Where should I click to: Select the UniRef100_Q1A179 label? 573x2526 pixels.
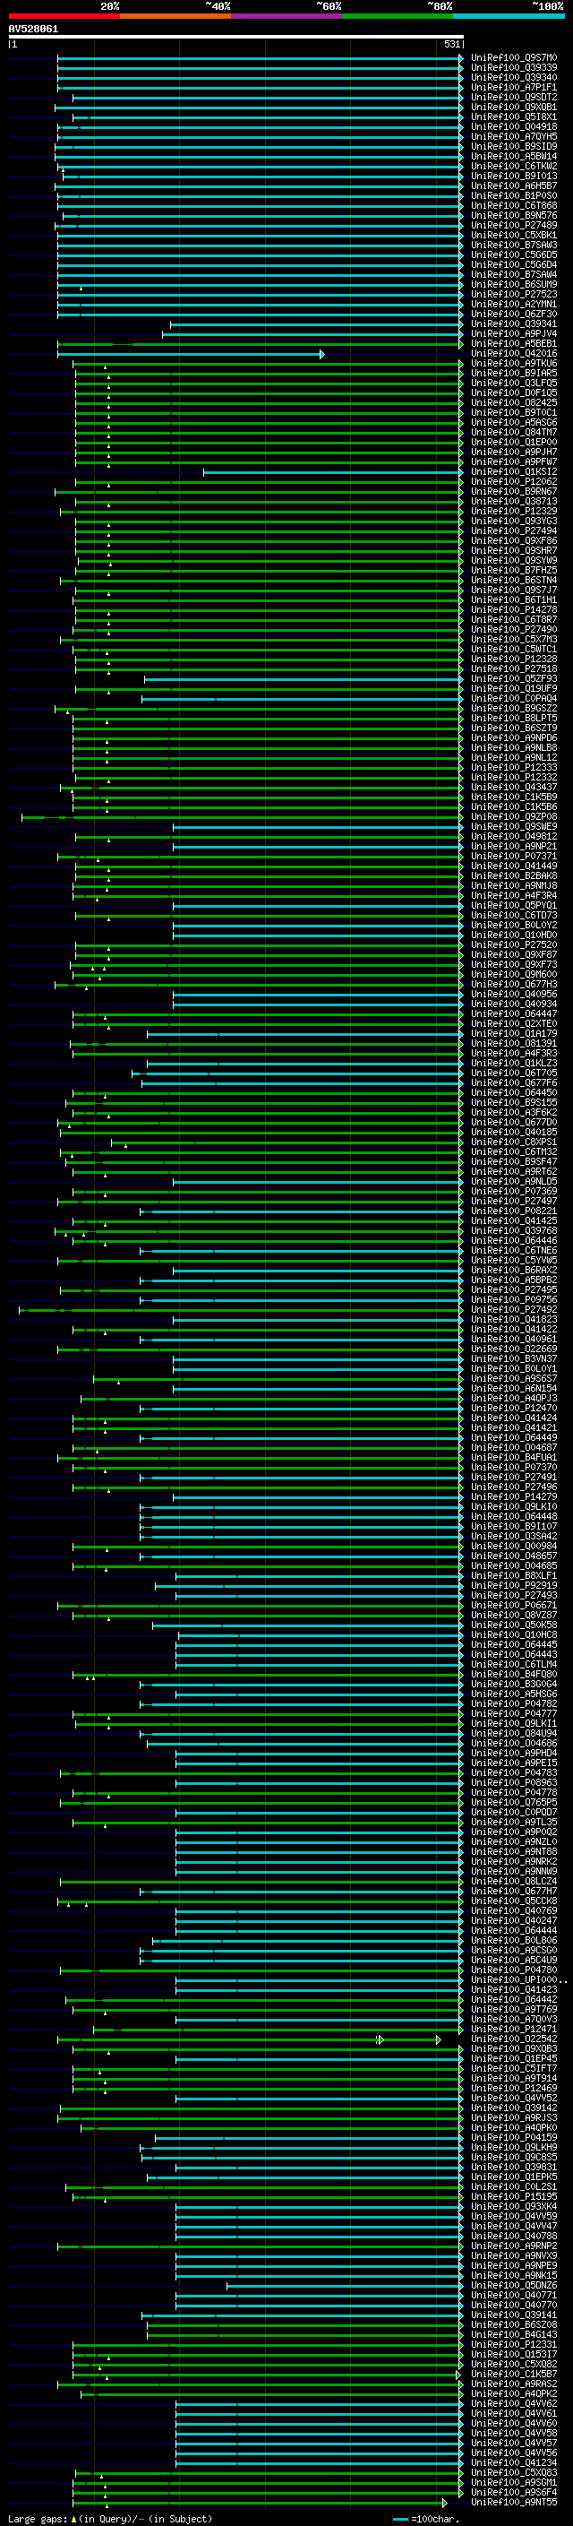(514, 1033)
